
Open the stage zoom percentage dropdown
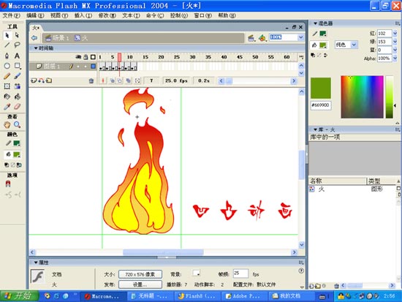click(x=300, y=37)
